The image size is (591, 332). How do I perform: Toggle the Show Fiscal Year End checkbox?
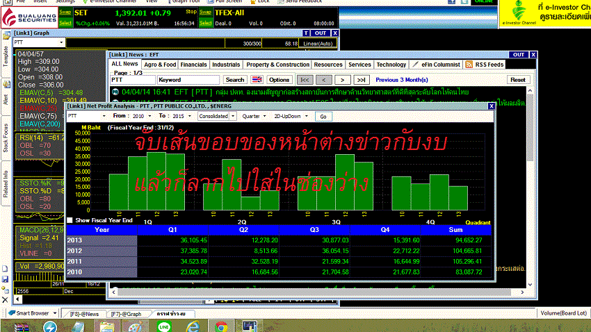coord(70,220)
